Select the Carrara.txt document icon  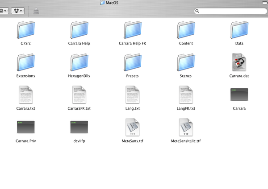25,94
